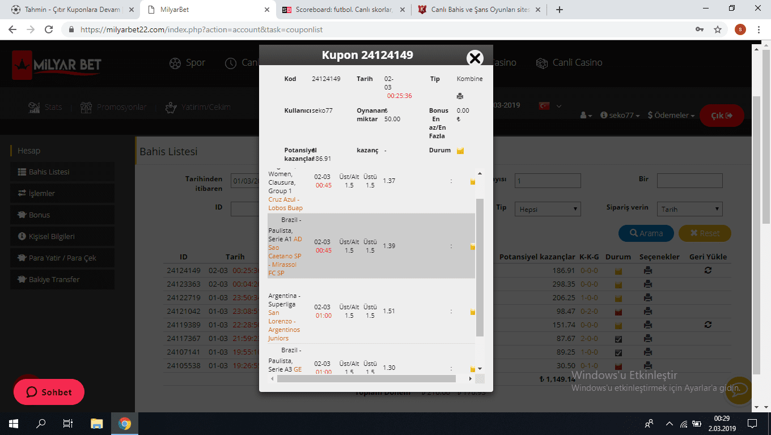Open the Stats link
Image resolution: width=771 pixels, height=435 pixels.
point(45,107)
